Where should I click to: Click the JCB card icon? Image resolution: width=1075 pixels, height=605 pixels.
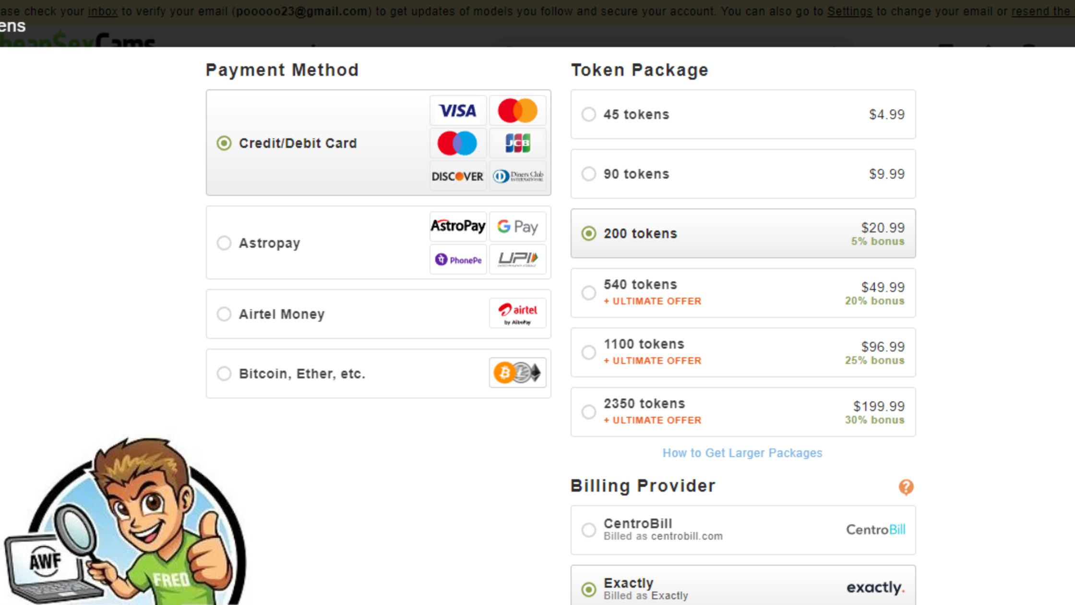[517, 143]
